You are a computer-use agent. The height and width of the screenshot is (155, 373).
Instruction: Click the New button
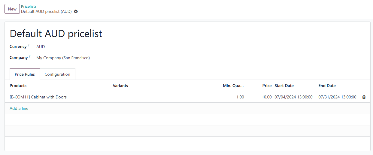click(12, 9)
